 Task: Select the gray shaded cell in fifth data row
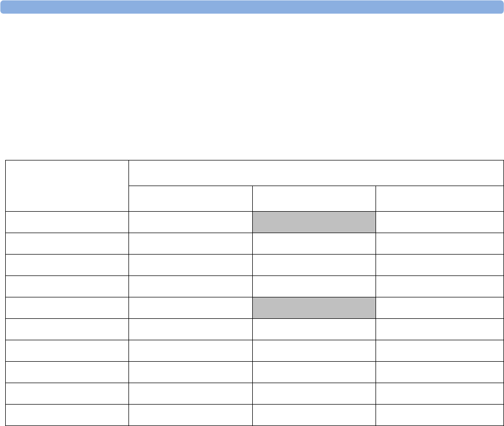314,308
